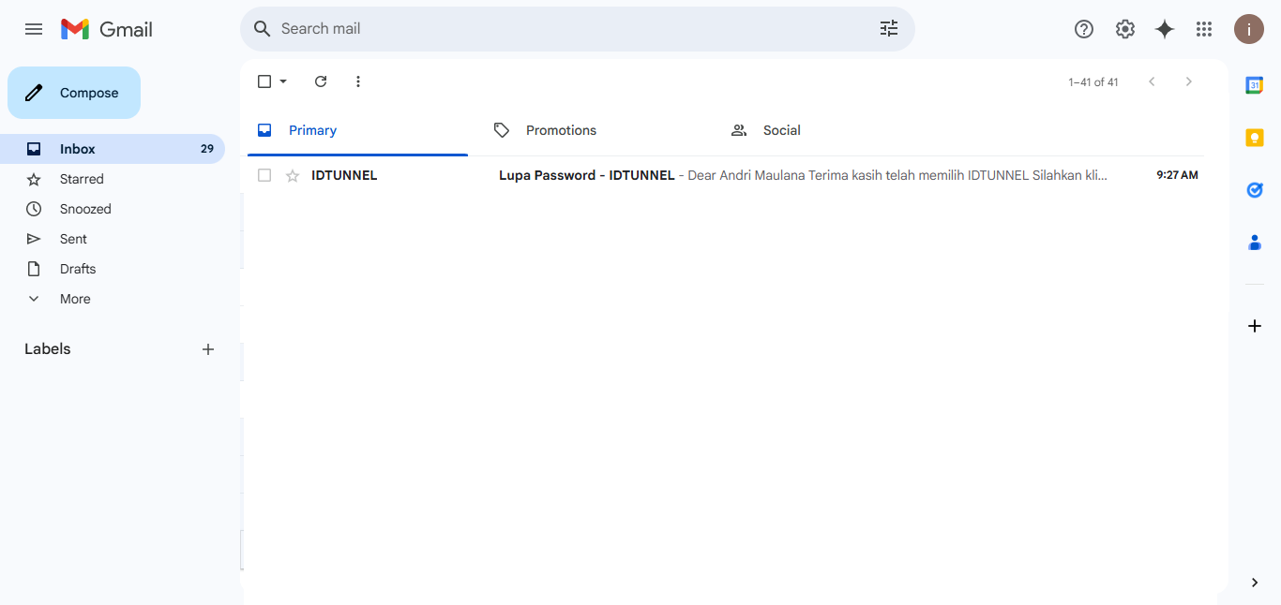Click the 1–41 of 41 counter
Image resolution: width=1281 pixels, height=605 pixels.
pyautogui.click(x=1093, y=82)
